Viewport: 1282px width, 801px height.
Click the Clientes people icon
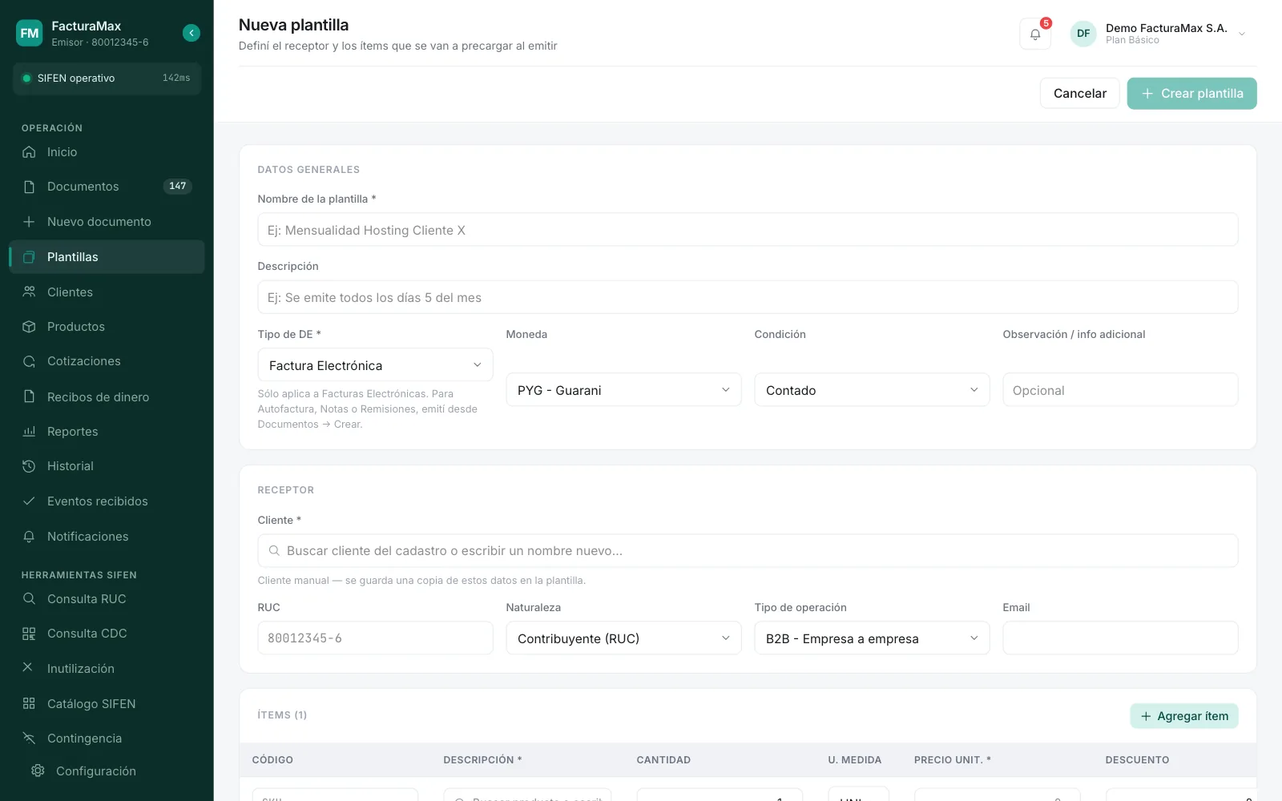29,292
